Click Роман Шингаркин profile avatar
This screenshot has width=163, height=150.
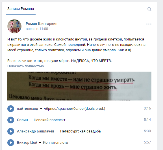pyautogui.click(x=14, y=26)
